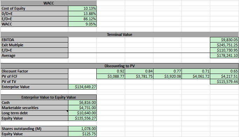
Task: Select the Discounting to PV header
Action: pos(120,66)
